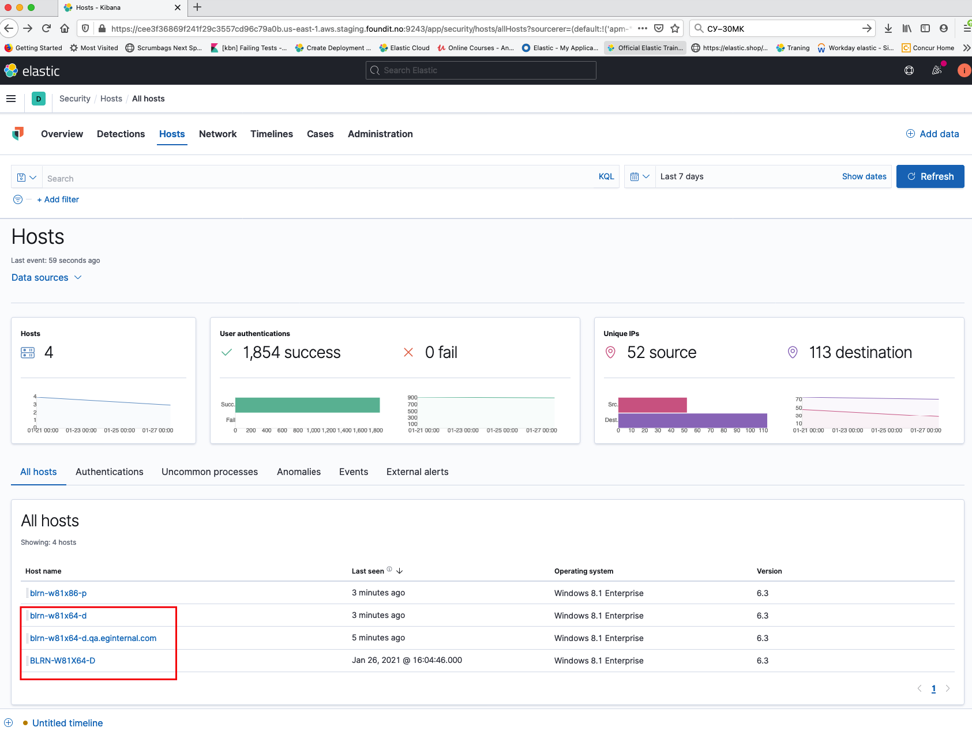This screenshot has height=735, width=972.
Task: Open the Cases tab
Action: 320,134
